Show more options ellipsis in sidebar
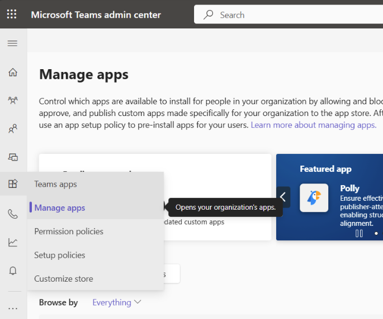Screen dimensions: 383x319 (x=13, y=308)
